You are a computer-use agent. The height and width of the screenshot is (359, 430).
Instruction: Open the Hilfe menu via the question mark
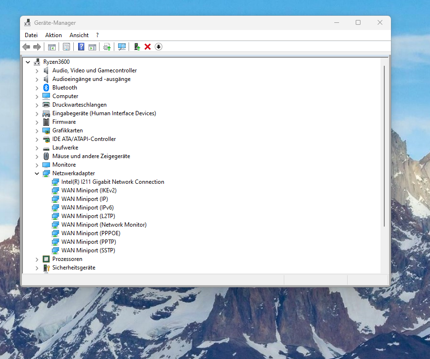(97, 35)
